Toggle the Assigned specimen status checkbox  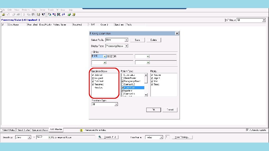coord(93,78)
